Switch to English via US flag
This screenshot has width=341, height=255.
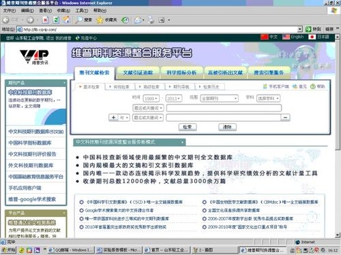(x=286, y=37)
